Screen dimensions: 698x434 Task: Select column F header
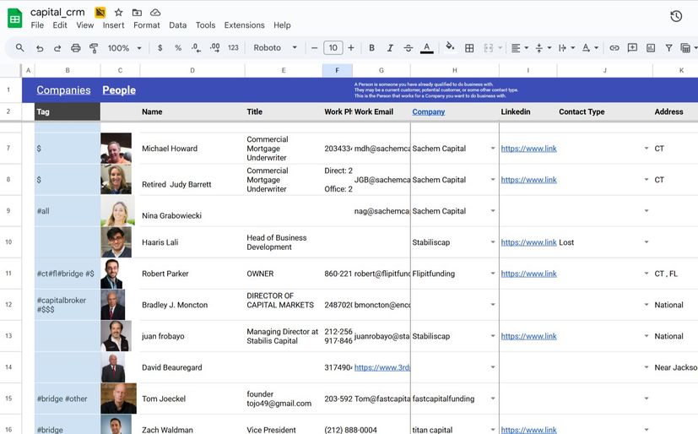pos(337,70)
